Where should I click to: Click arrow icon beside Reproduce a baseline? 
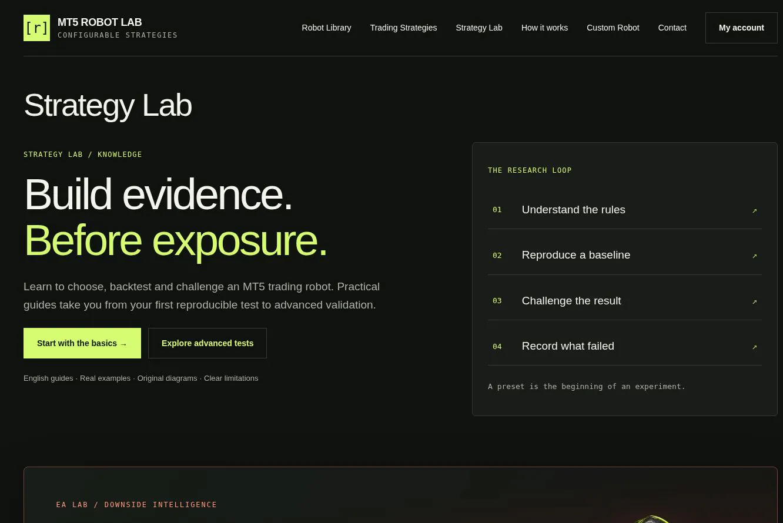tap(755, 256)
